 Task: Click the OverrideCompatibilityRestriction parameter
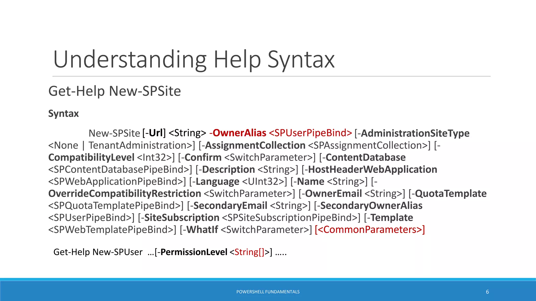coord(125,194)
